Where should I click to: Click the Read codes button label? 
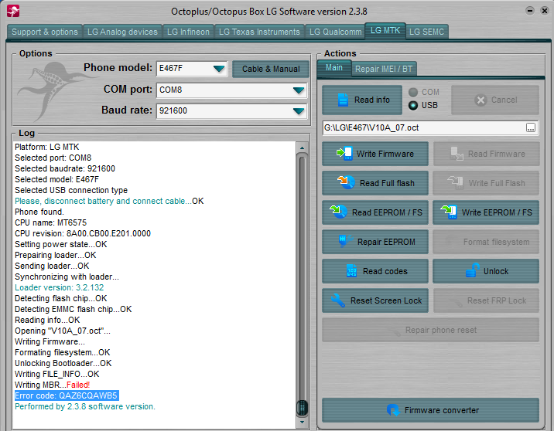coord(385,271)
